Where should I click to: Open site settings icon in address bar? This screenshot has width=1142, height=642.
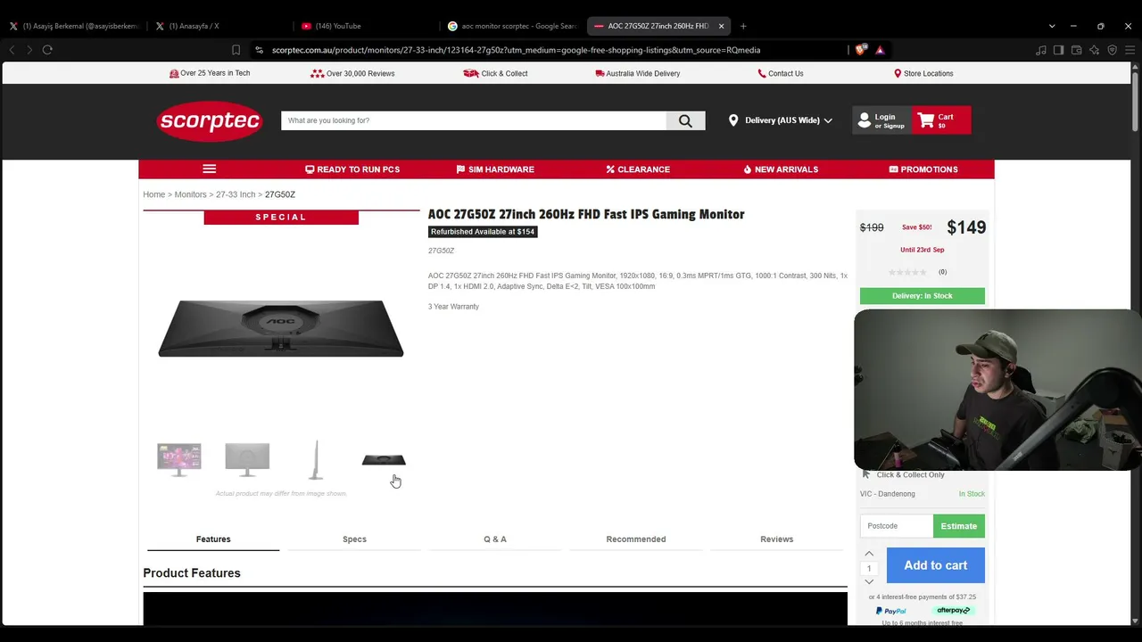(x=259, y=50)
